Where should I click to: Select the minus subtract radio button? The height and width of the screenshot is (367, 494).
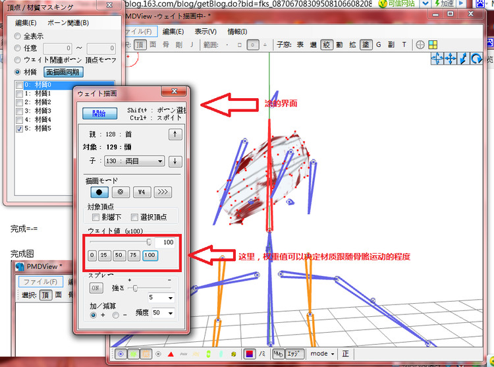coord(116,315)
